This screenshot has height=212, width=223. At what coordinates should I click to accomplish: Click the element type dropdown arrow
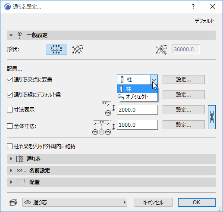154,80
